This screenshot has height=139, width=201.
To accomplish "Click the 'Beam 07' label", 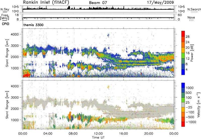I will tap(98, 3).
